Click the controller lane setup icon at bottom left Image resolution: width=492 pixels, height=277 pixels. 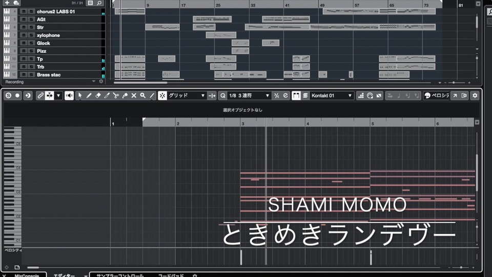(x=17, y=267)
